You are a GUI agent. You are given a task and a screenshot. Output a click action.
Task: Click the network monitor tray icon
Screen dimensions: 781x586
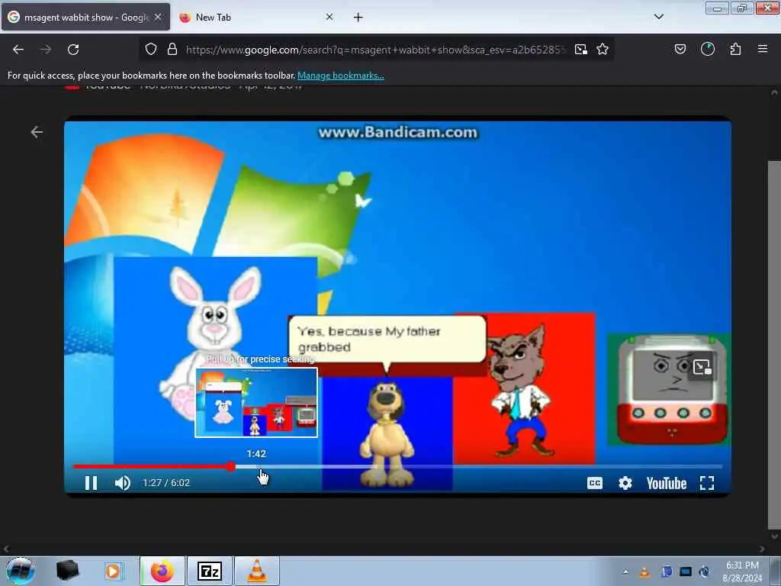(686, 572)
